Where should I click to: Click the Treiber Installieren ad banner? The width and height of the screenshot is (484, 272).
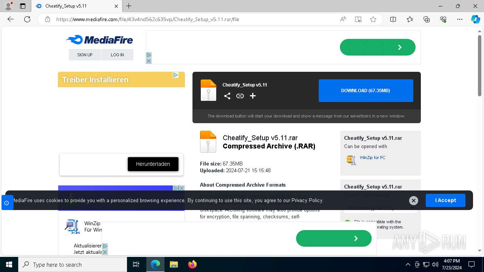pyautogui.click(x=121, y=80)
